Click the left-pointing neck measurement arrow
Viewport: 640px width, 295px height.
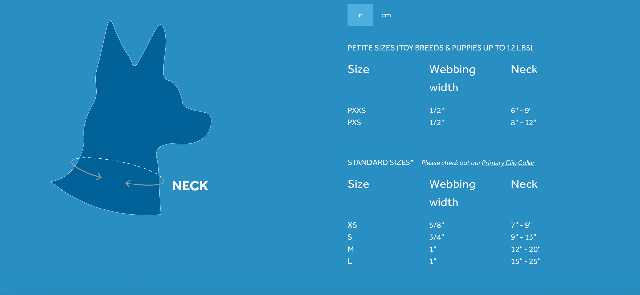click(144, 184)
